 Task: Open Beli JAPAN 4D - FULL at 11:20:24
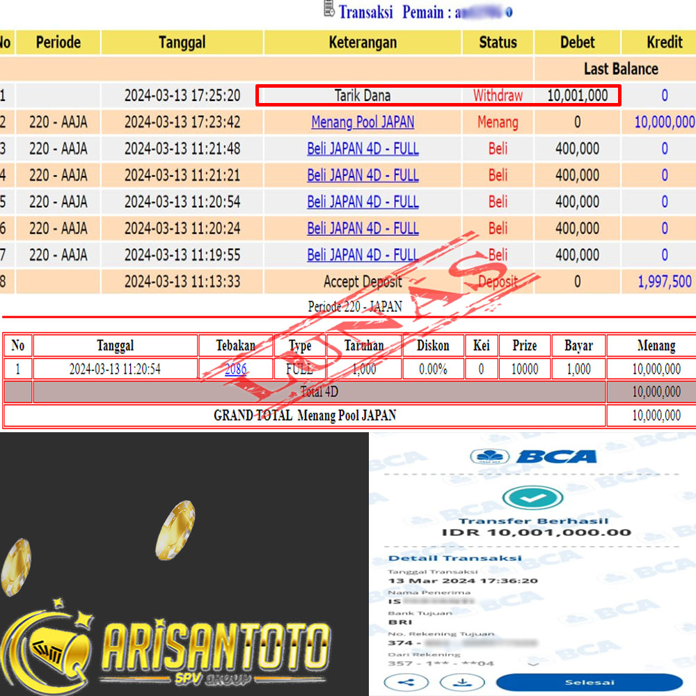pos(363,228)
